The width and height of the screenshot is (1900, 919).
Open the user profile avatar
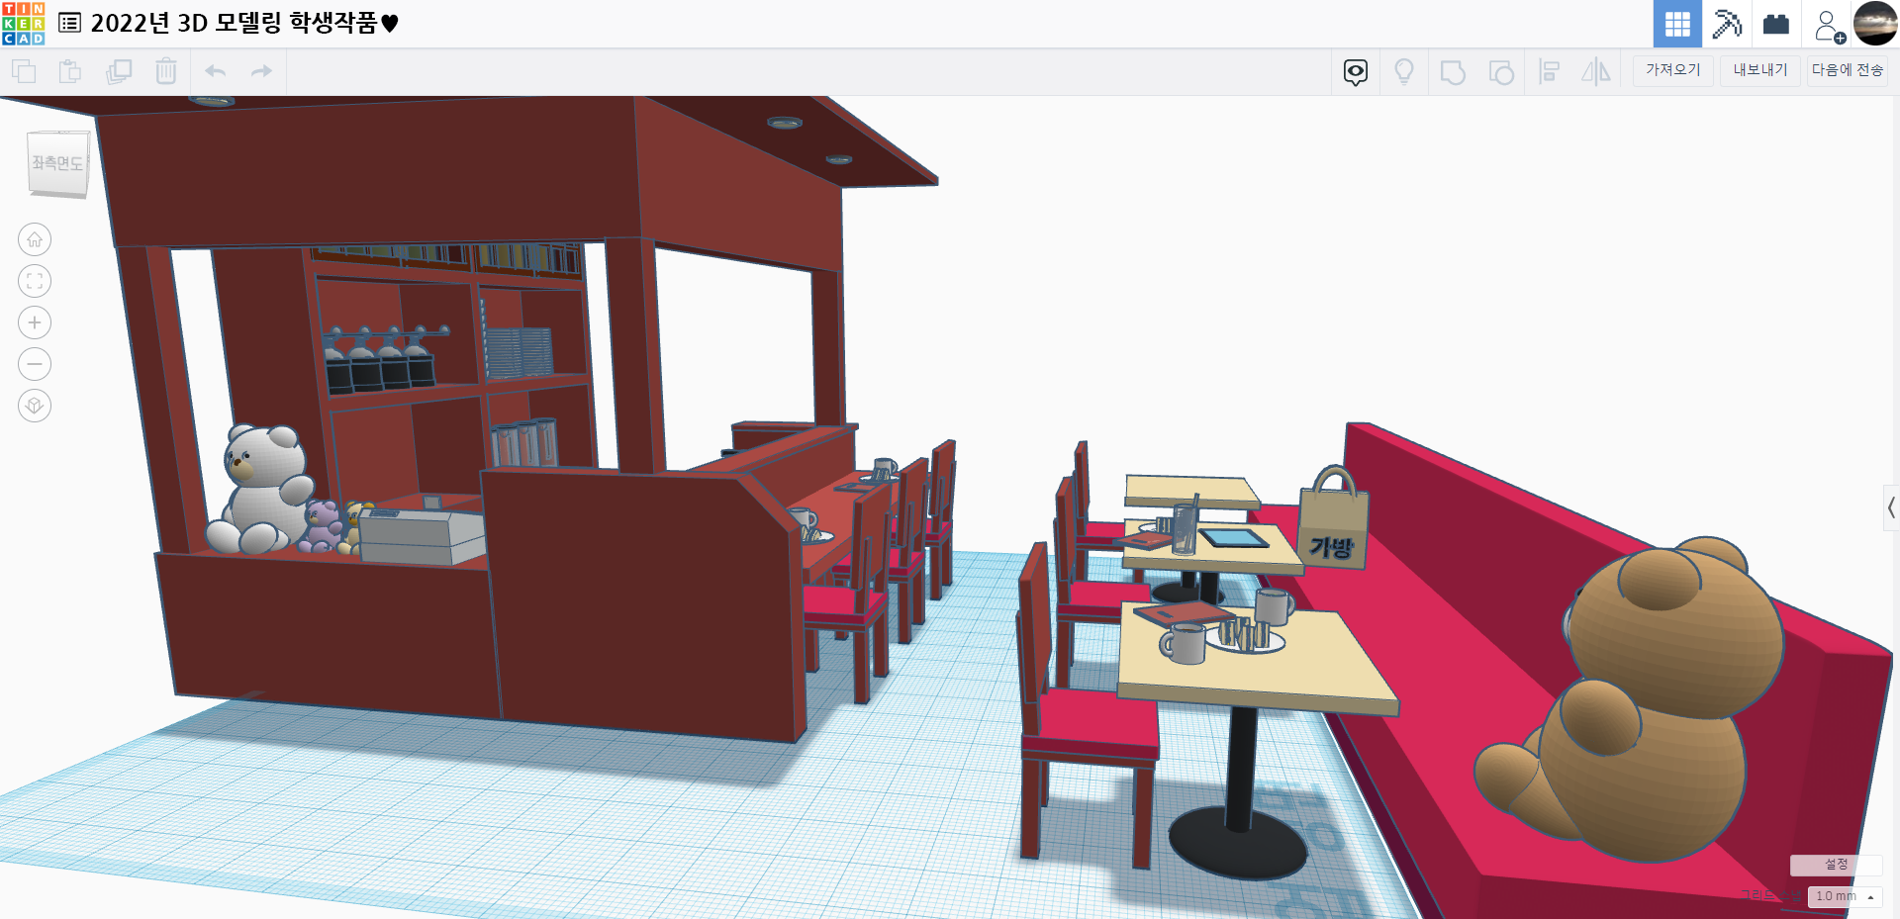coord(1875,24)
